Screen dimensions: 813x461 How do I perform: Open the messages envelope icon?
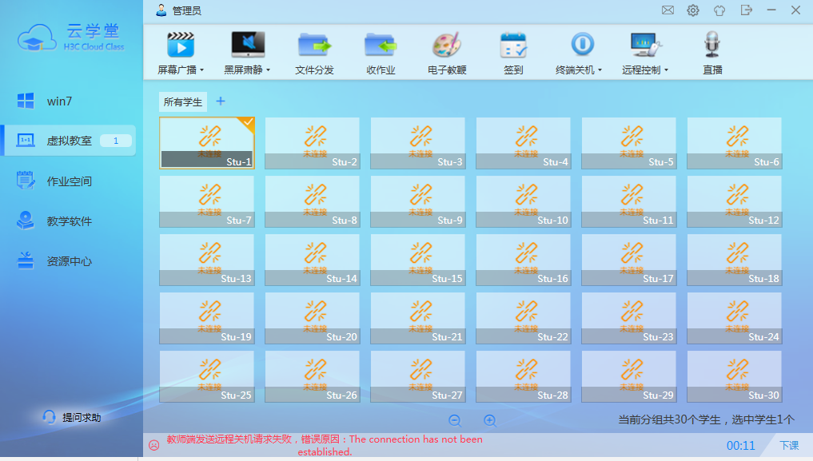point(668,10)
